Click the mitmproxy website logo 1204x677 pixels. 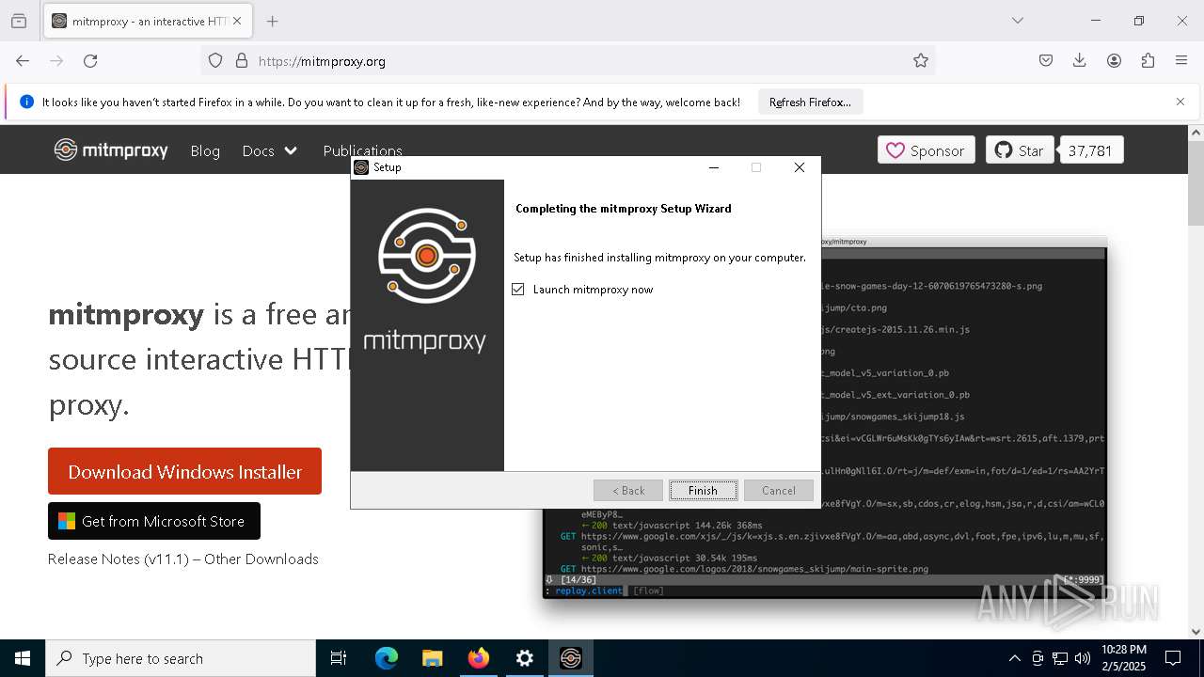point(111,150)
